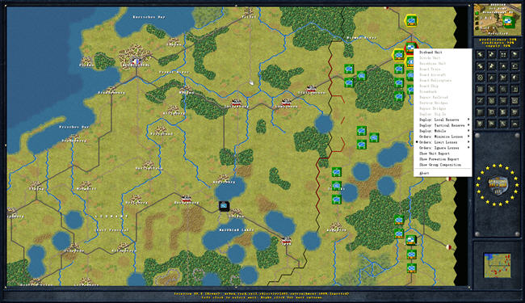The height and width of the screenshot is (303, 525).
Task: Click Abort to dismiss the context menu
Action: (424, 173)
